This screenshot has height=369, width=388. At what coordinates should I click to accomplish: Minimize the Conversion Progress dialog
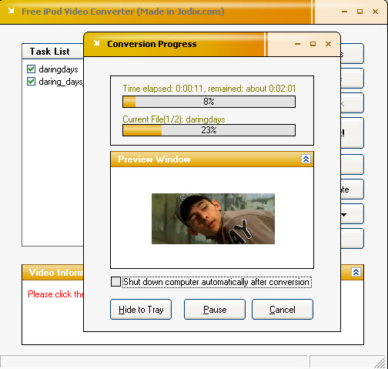click(x=297, y=44)
